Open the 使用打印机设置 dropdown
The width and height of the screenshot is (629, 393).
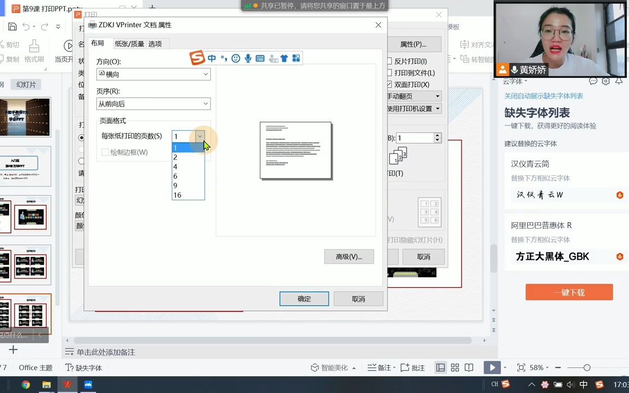(414, 109)
